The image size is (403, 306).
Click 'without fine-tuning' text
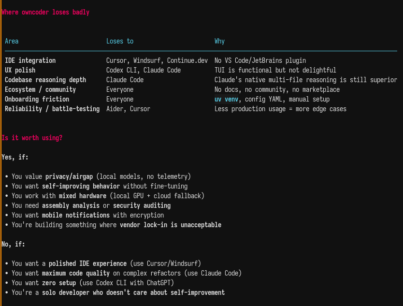[x=155, y=186]
